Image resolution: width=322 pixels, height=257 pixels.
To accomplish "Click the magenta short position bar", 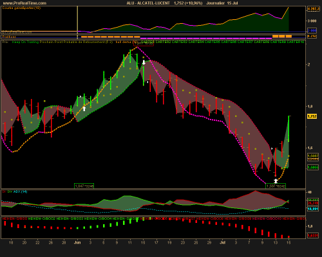I will 205,39.
